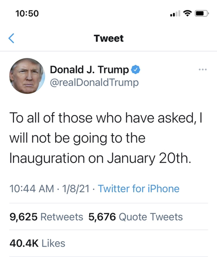217x257 pixels.
Task: Tap the Quote Tweets label
Action: click(151, 217)
